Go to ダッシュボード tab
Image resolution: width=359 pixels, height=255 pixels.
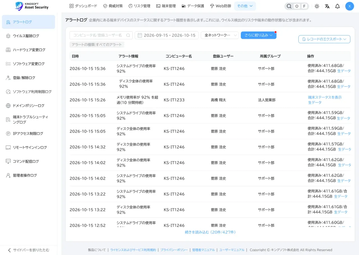tap(83, 6)
